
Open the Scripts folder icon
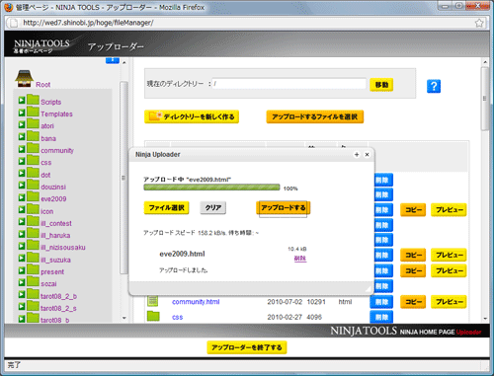[x=33, y=100]
